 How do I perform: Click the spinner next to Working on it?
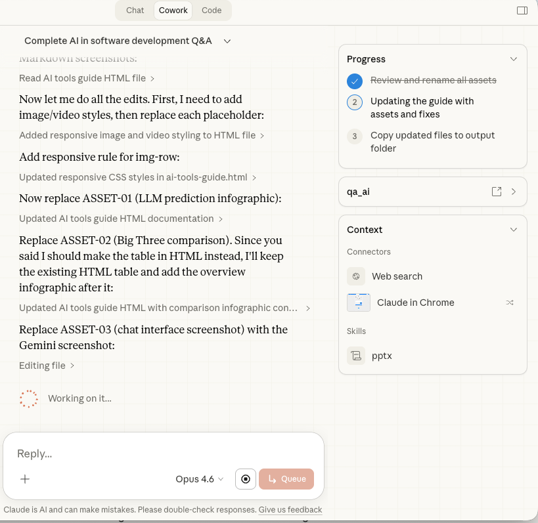pos(28,398)
